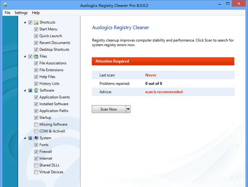The width and height of the screenshot is (248, 187).
Task: Uncheck the History Lists checkbox
Action: [x=36, y=83]
